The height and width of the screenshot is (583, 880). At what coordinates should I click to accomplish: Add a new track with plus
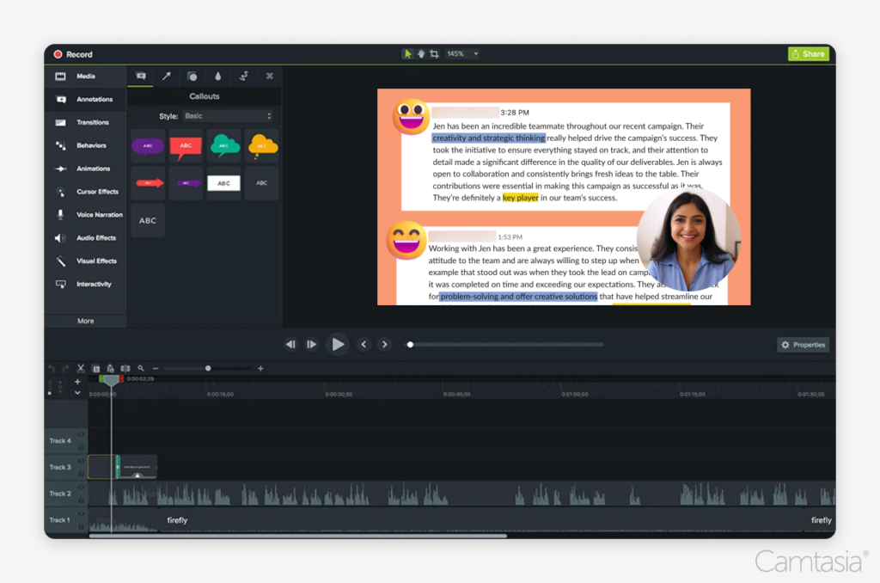[77, 382]
